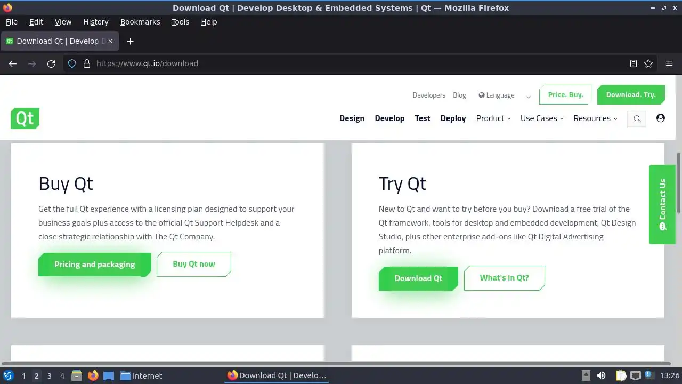Click the clipboard tray icon
The image size is (682, 384).
(621, 375)
